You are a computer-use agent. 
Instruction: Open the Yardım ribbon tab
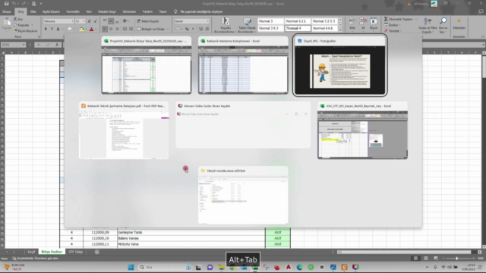[x=147, y=12]
